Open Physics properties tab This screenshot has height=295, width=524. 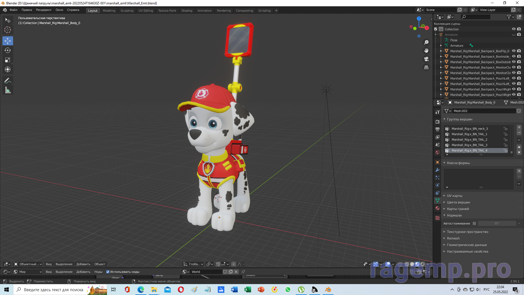pos(437,185)
